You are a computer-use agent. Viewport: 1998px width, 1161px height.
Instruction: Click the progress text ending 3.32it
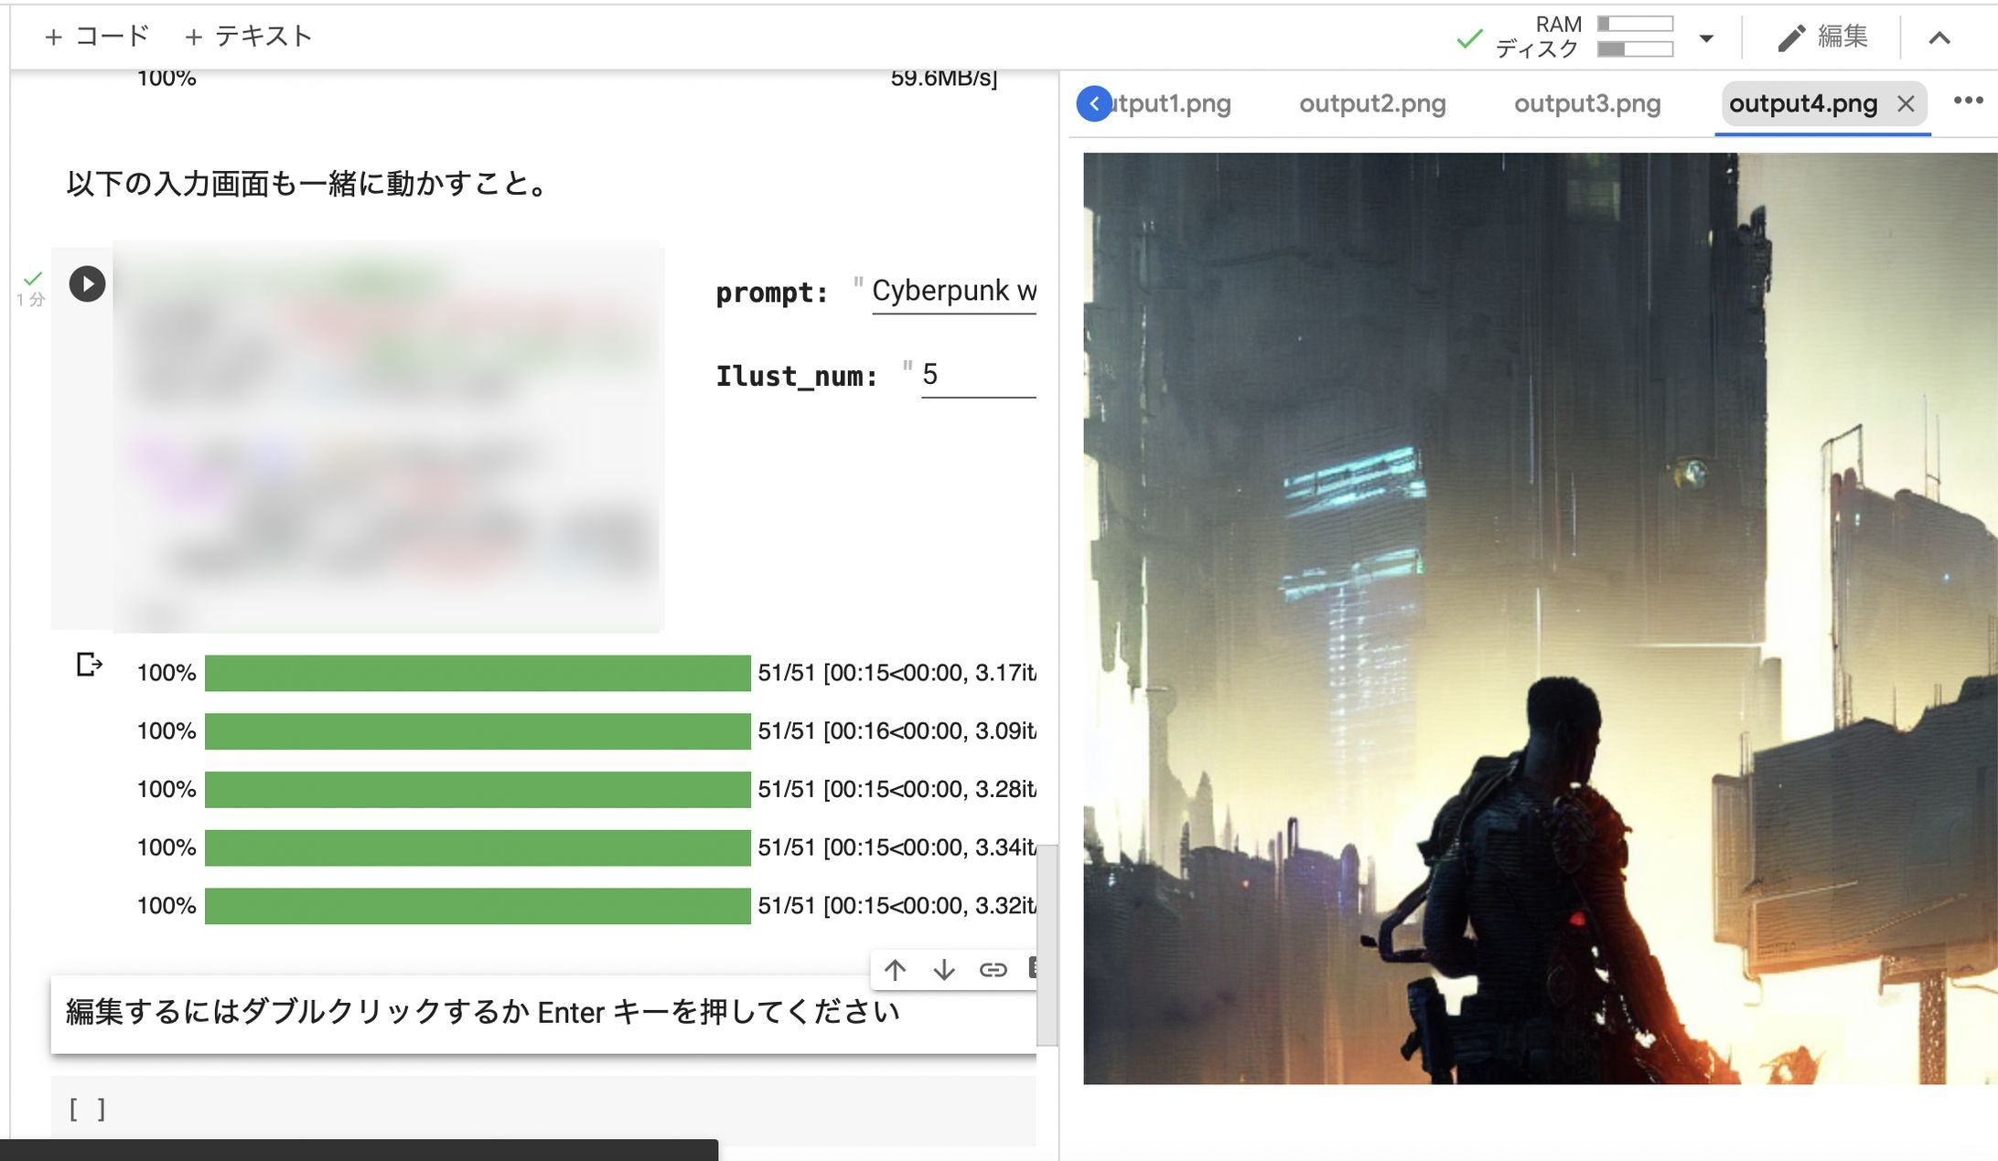tap(897, 906)
